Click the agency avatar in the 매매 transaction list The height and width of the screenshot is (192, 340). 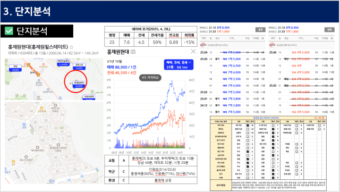203,45
